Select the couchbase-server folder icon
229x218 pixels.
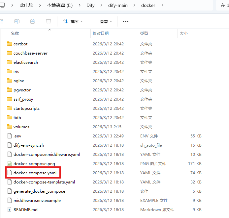tap(10, 53)
